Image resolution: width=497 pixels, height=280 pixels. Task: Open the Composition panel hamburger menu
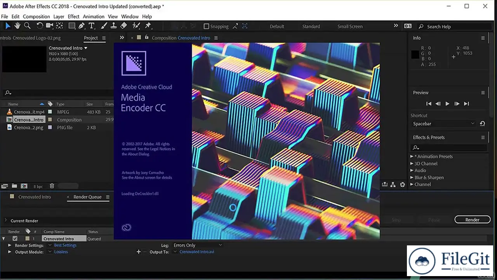coord(216,38)
